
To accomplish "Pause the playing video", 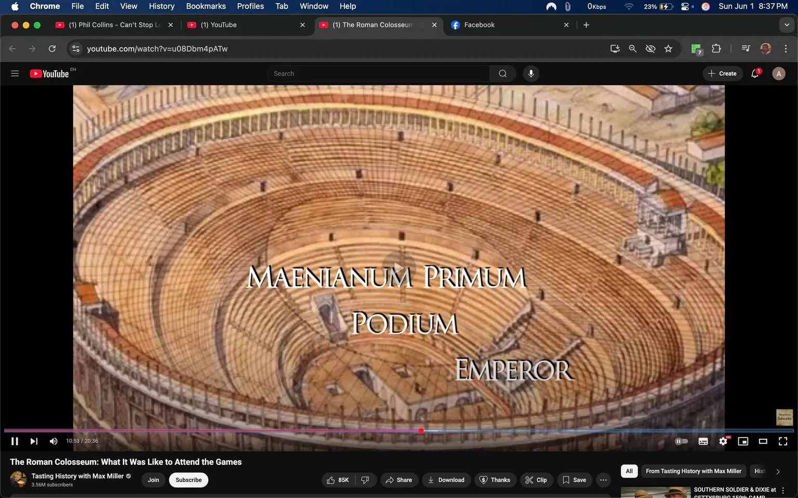I will click(14, 441).
